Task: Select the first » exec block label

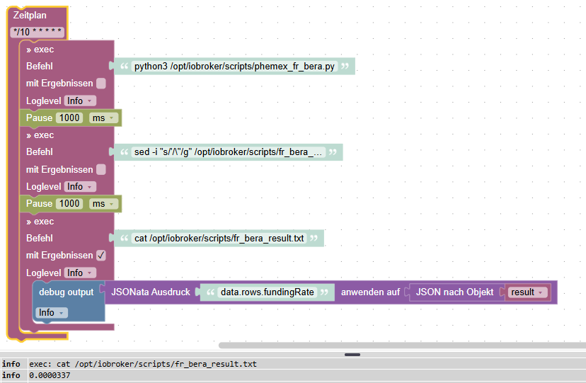Action: click(x=40, y=50)
